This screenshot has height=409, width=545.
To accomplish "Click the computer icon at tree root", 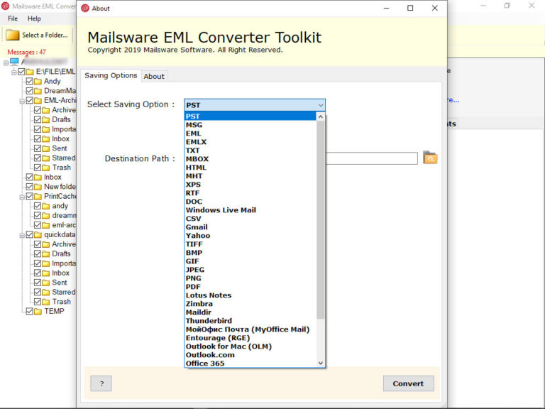I will click(x=14, y=62).
